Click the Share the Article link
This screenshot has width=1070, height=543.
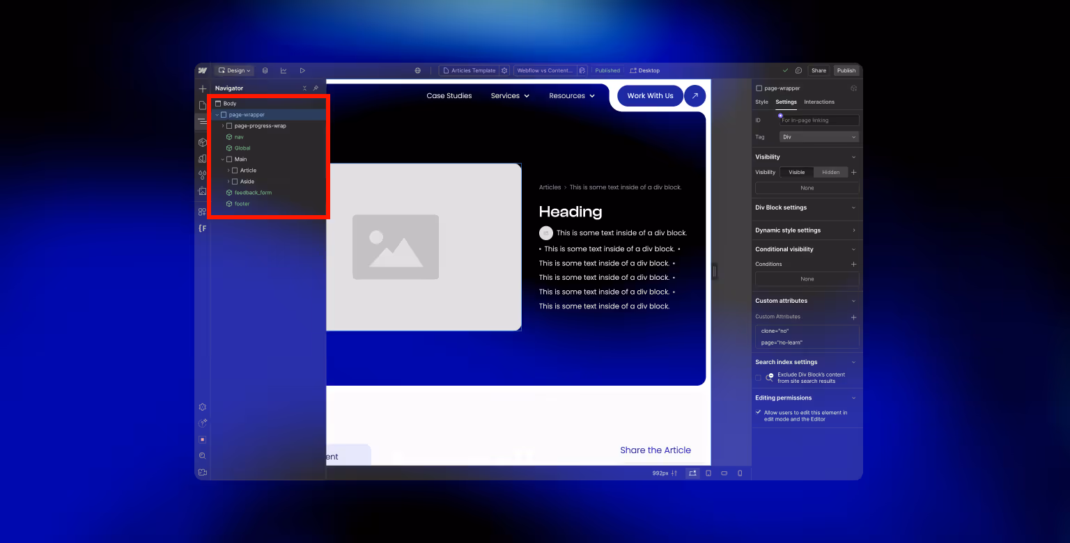pos(656,450)
